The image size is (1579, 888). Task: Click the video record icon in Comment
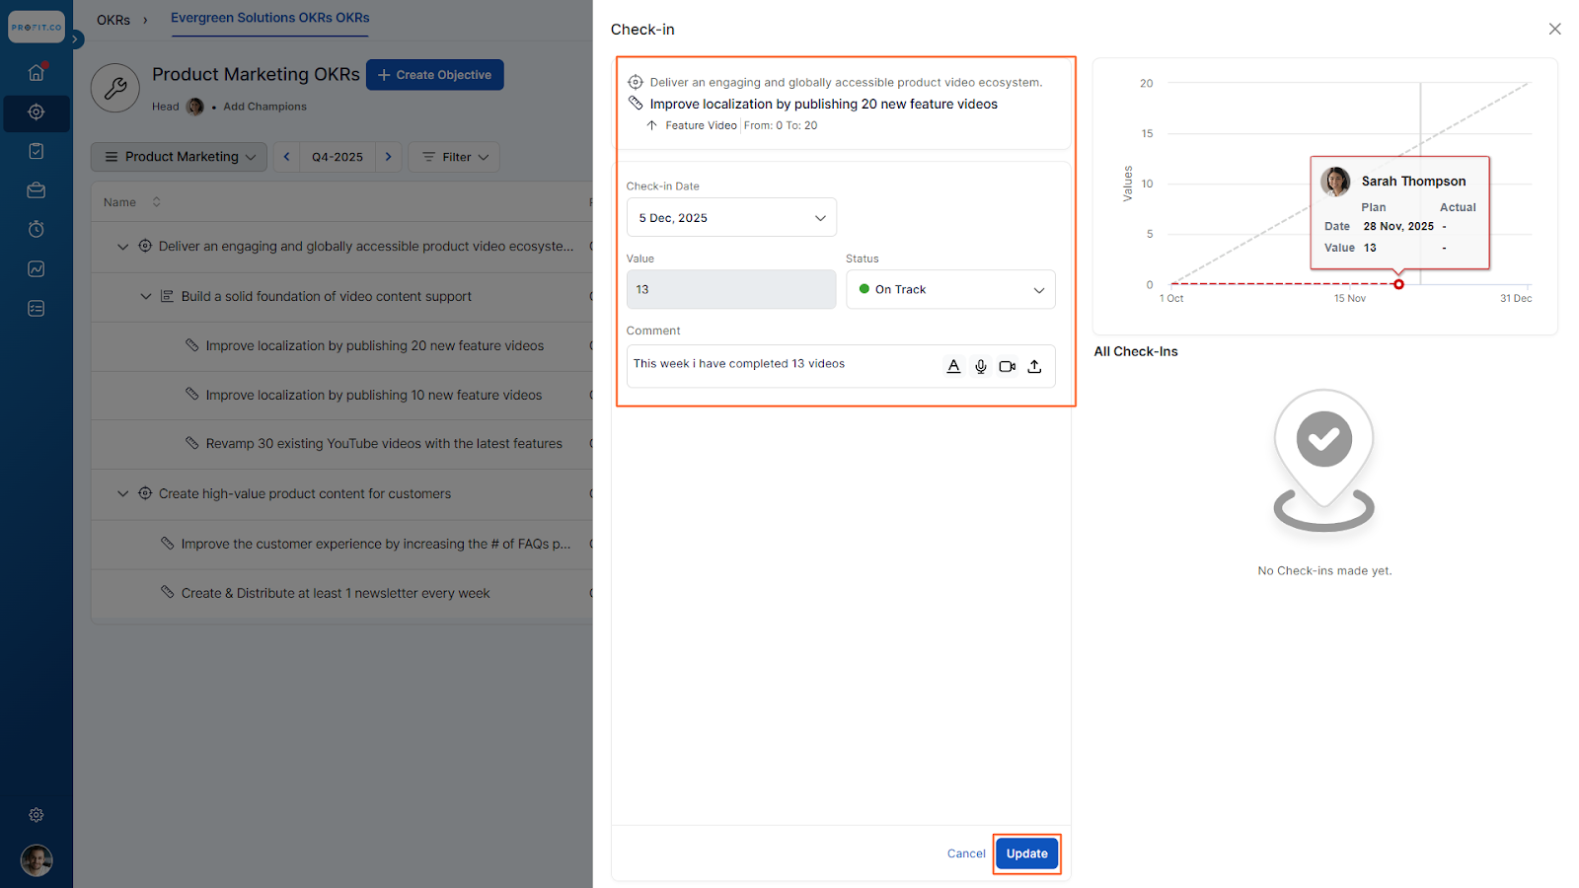coord(1008,366)
